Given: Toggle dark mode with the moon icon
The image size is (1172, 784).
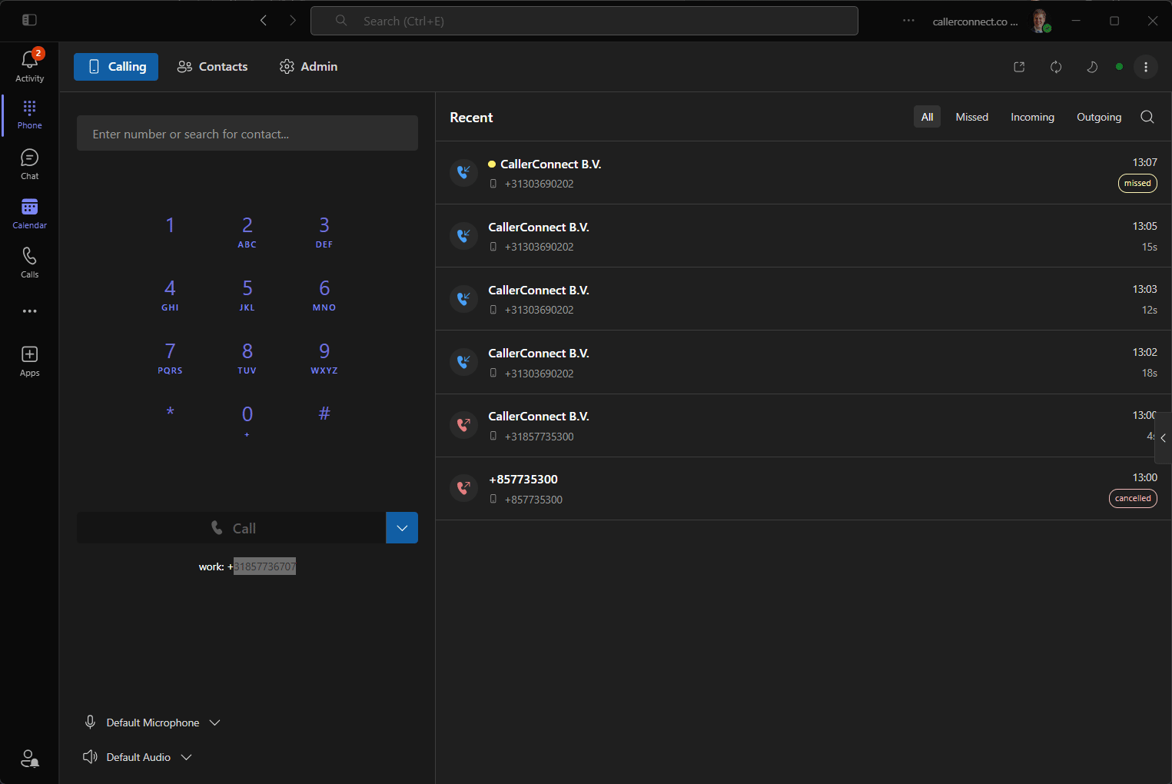Looking at the screenshot, I should point(1091,67).
